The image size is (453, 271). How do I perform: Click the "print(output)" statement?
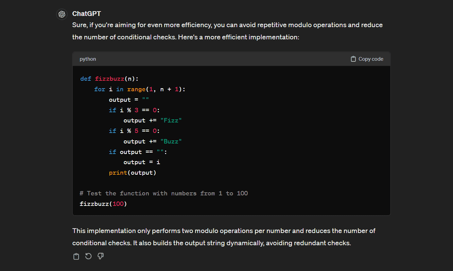tap(133, 173)
